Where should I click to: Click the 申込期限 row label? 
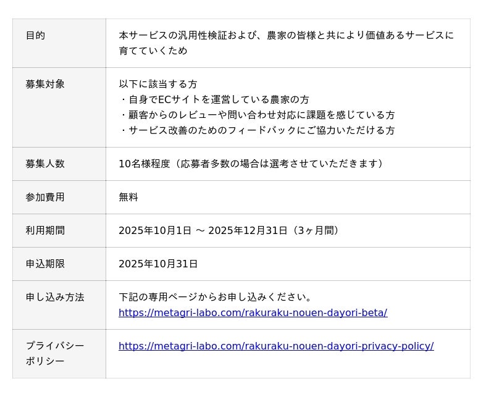[x=45, y=264]
